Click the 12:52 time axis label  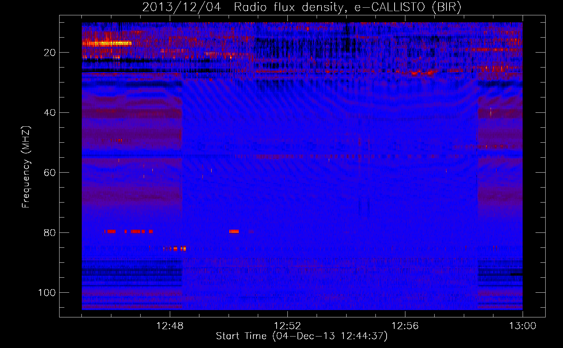click(287, 326)
